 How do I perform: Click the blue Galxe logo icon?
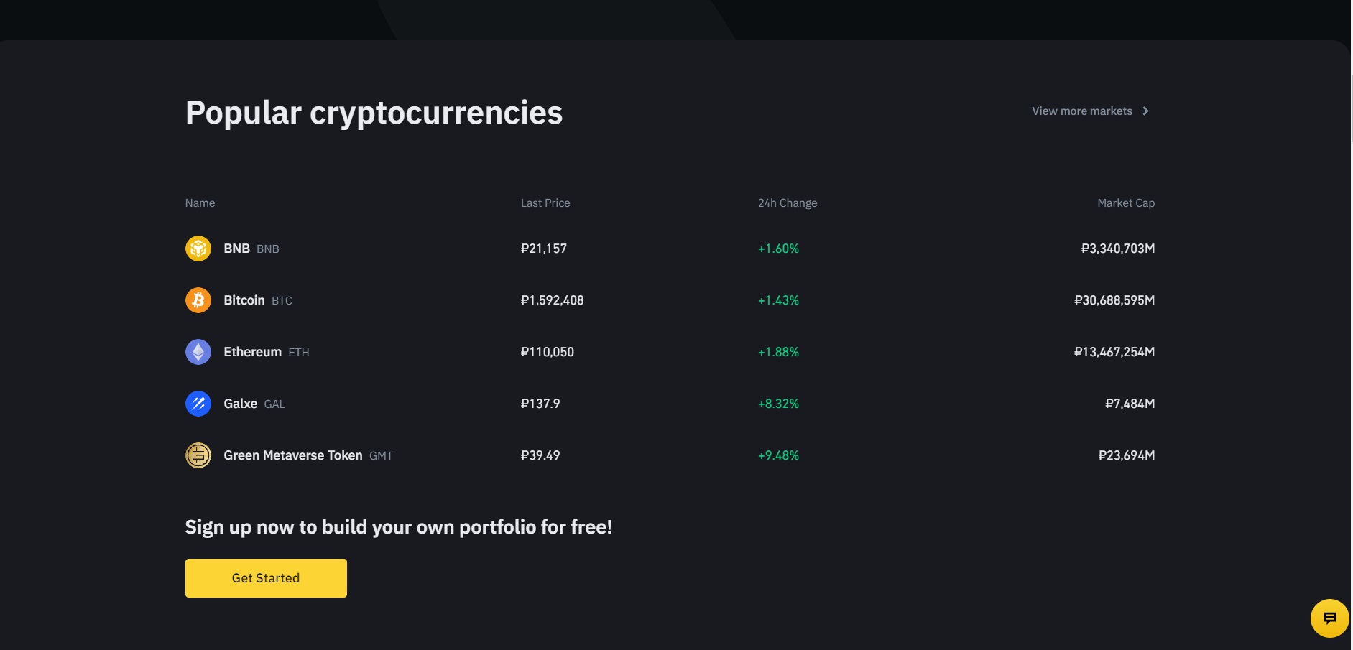click(198, 404)
